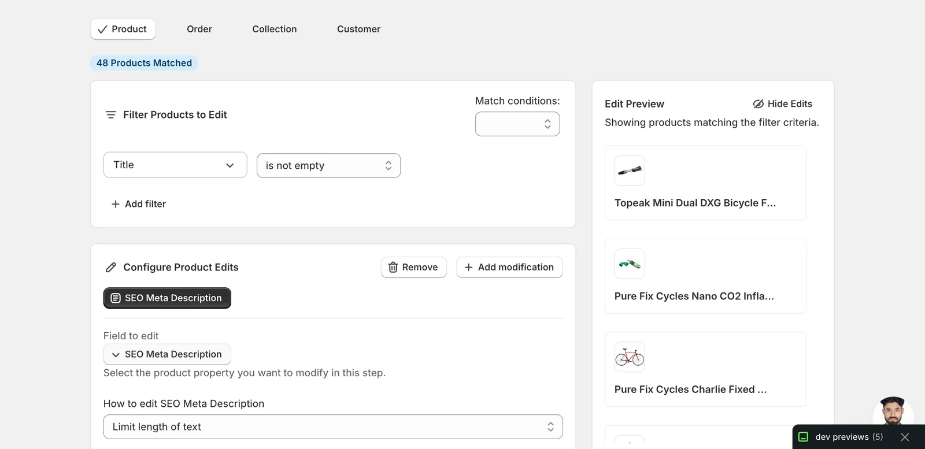
Task: Open the 'Limit length of text' dropdown
Action: tap(333, 427)
